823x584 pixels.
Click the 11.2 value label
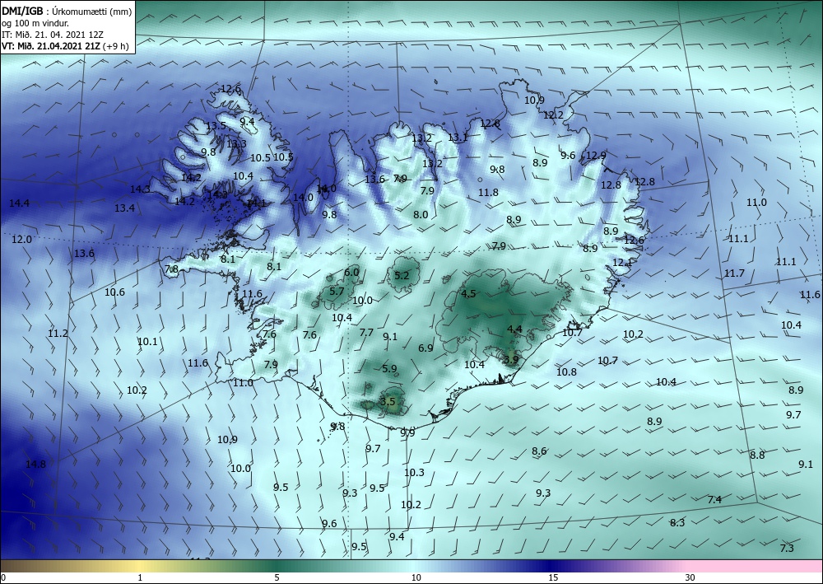(x=58, y=334)
